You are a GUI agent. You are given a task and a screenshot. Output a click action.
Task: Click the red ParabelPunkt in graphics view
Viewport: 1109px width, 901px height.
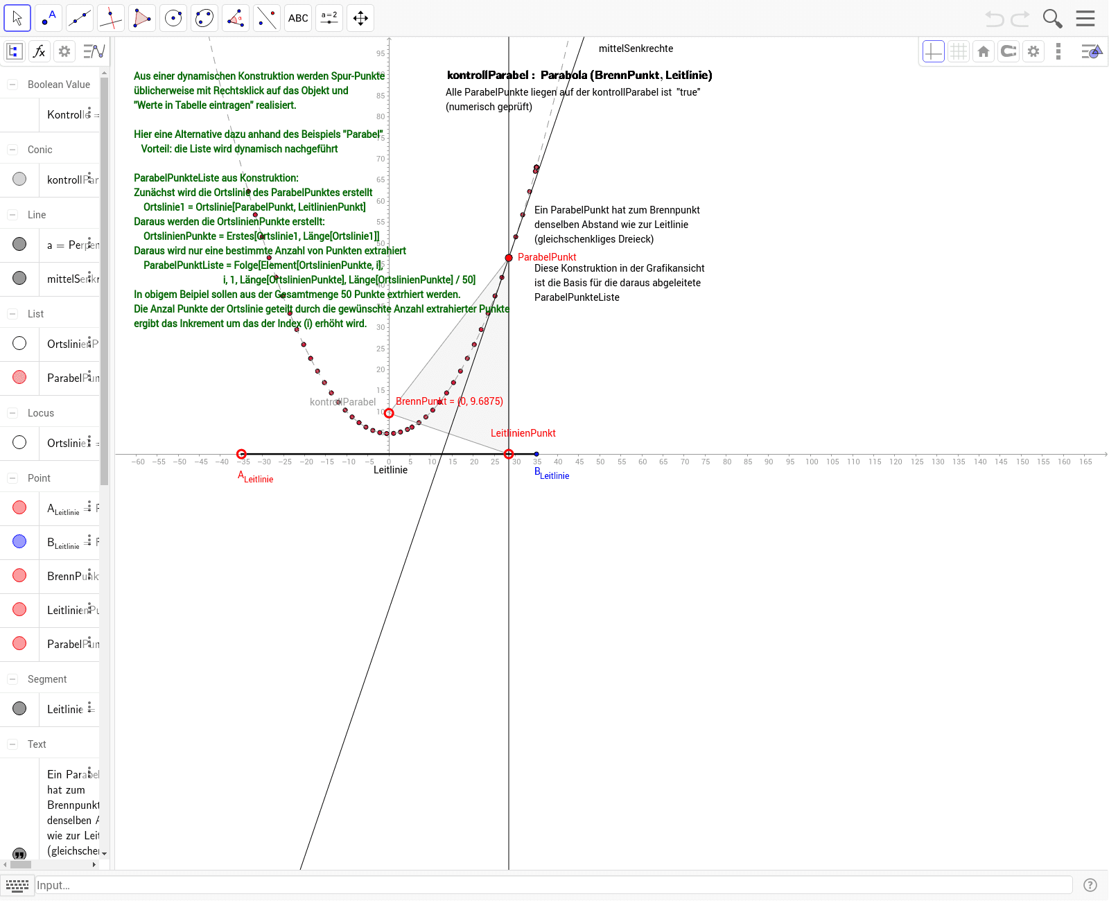coord(509,258)
